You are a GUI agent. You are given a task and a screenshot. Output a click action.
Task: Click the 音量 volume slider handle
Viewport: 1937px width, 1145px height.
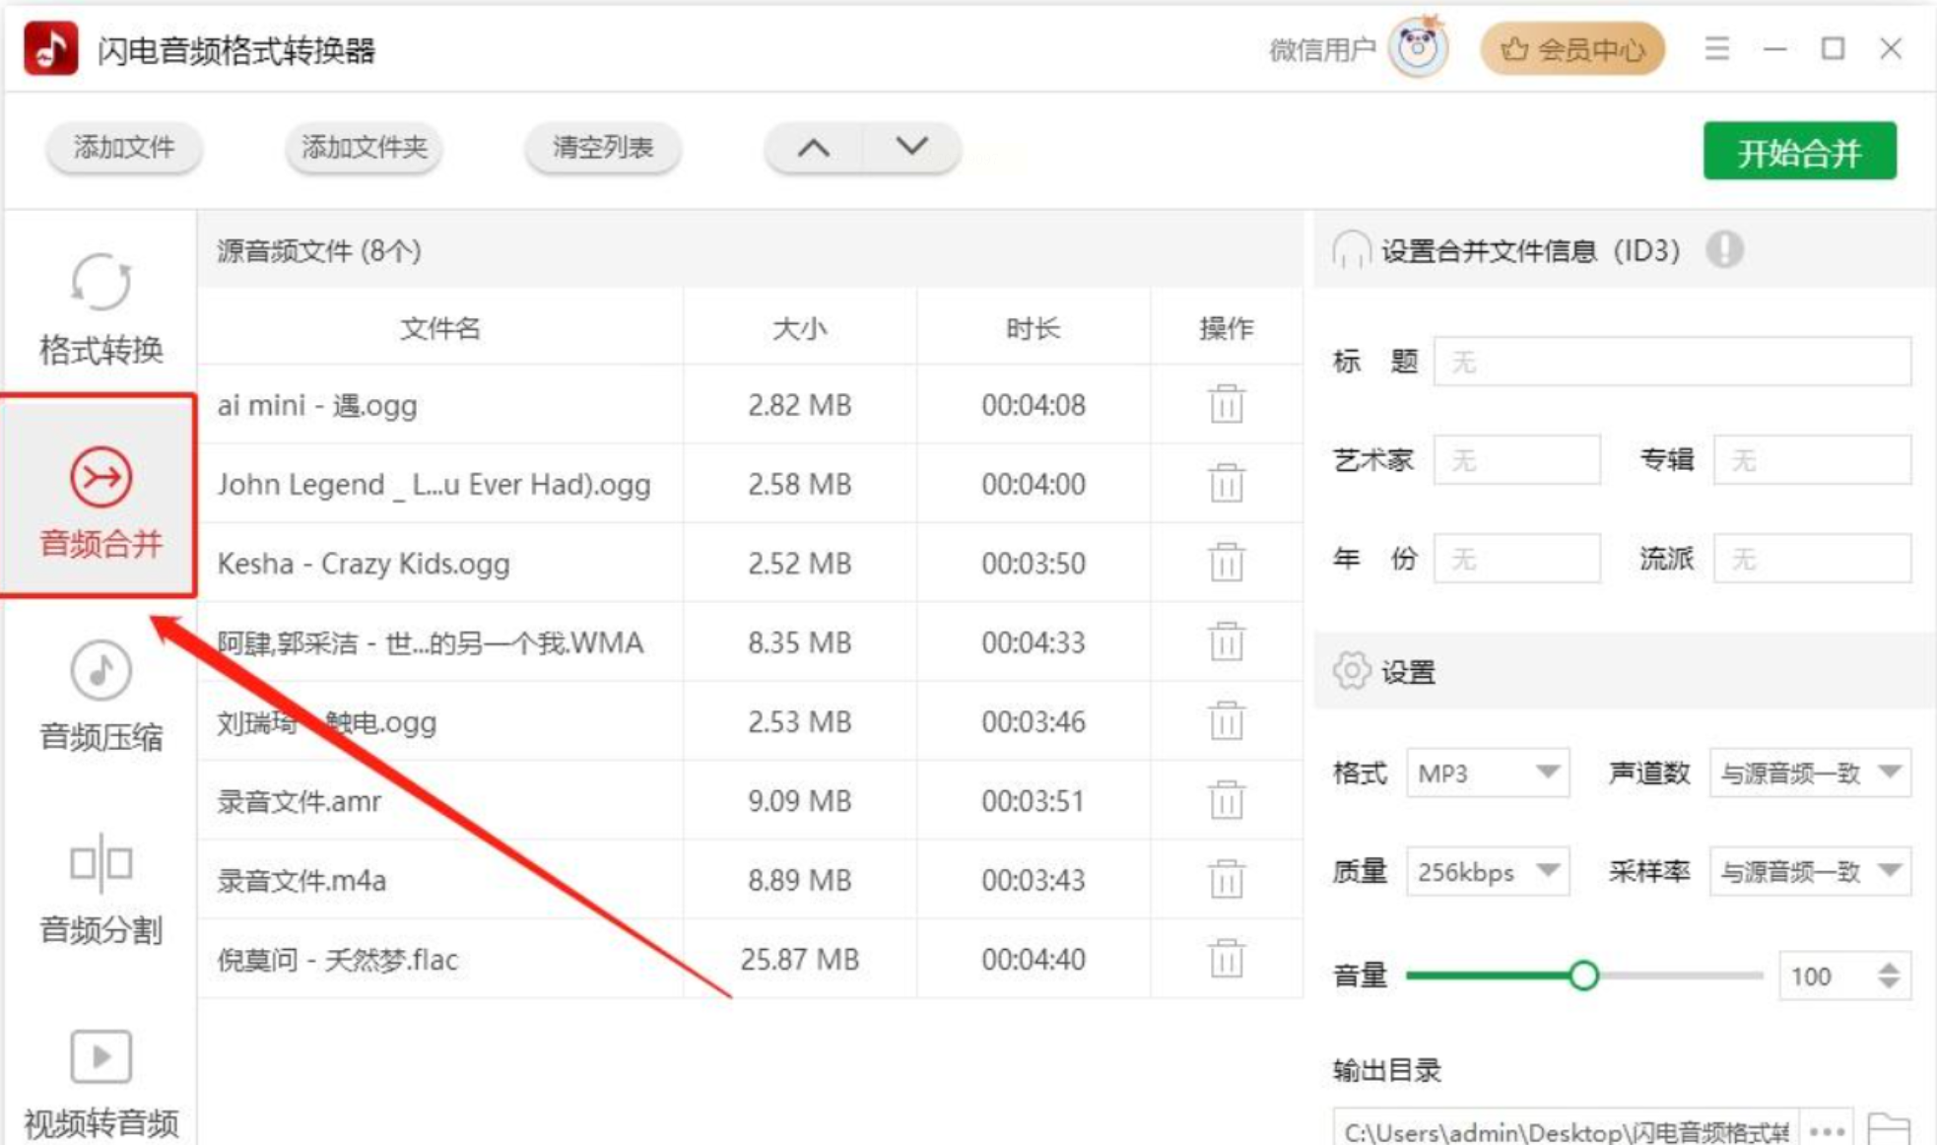(x=1583, y=976)
